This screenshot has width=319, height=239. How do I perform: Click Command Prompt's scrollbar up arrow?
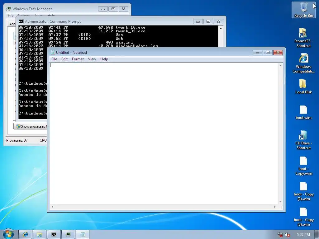click(221, 28)
